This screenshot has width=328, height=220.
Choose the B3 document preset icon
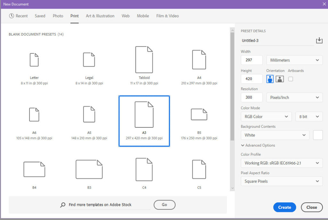89,169
